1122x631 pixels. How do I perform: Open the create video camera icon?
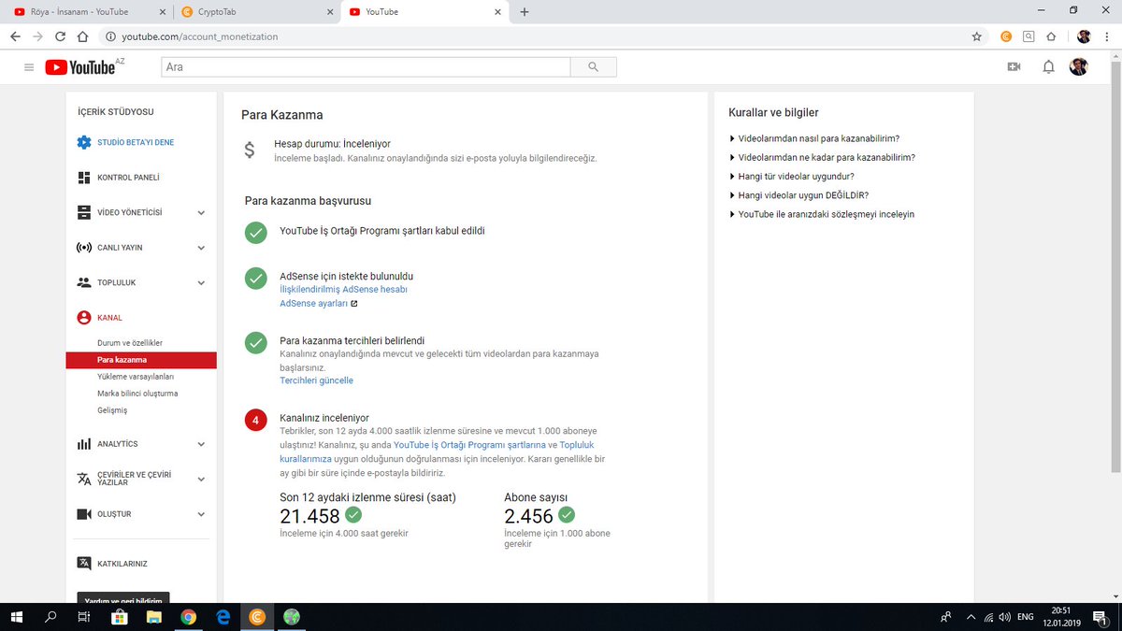1013,67
